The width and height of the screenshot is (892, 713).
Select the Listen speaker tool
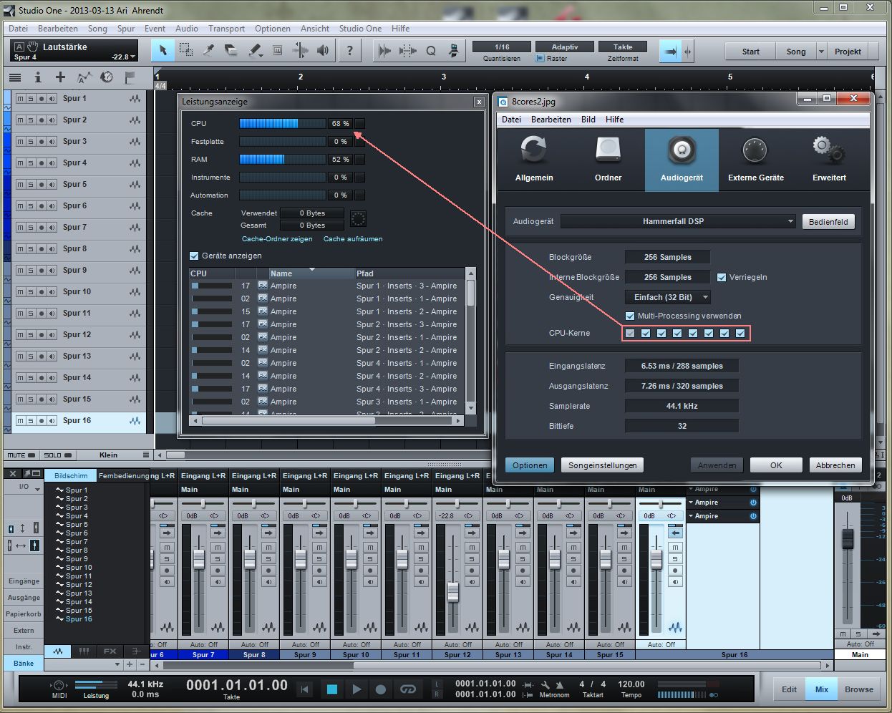coord(323,51)
